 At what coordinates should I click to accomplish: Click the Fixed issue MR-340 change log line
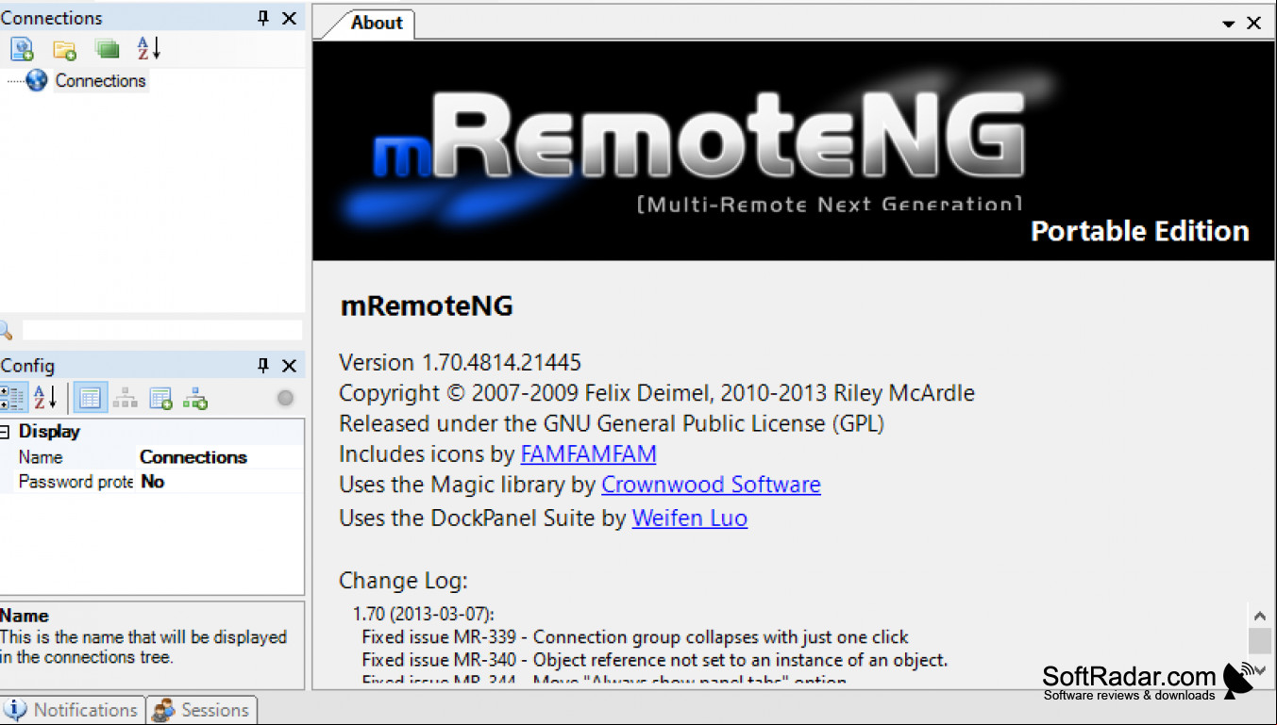click(x=655, y=660)
